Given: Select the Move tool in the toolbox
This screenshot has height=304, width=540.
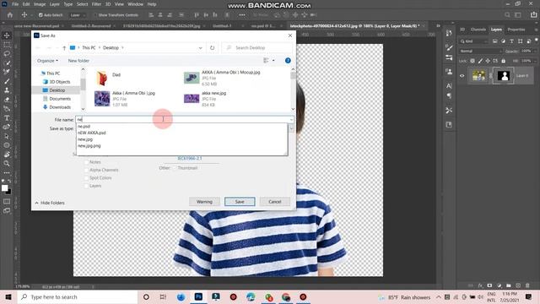Looking at the screenshot, I should pyautogui.click(x=7, y=35).
